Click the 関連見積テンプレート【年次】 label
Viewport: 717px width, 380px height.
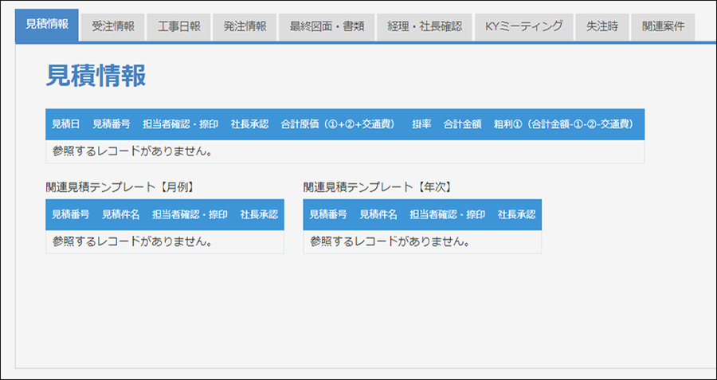[x=378, y=187]
